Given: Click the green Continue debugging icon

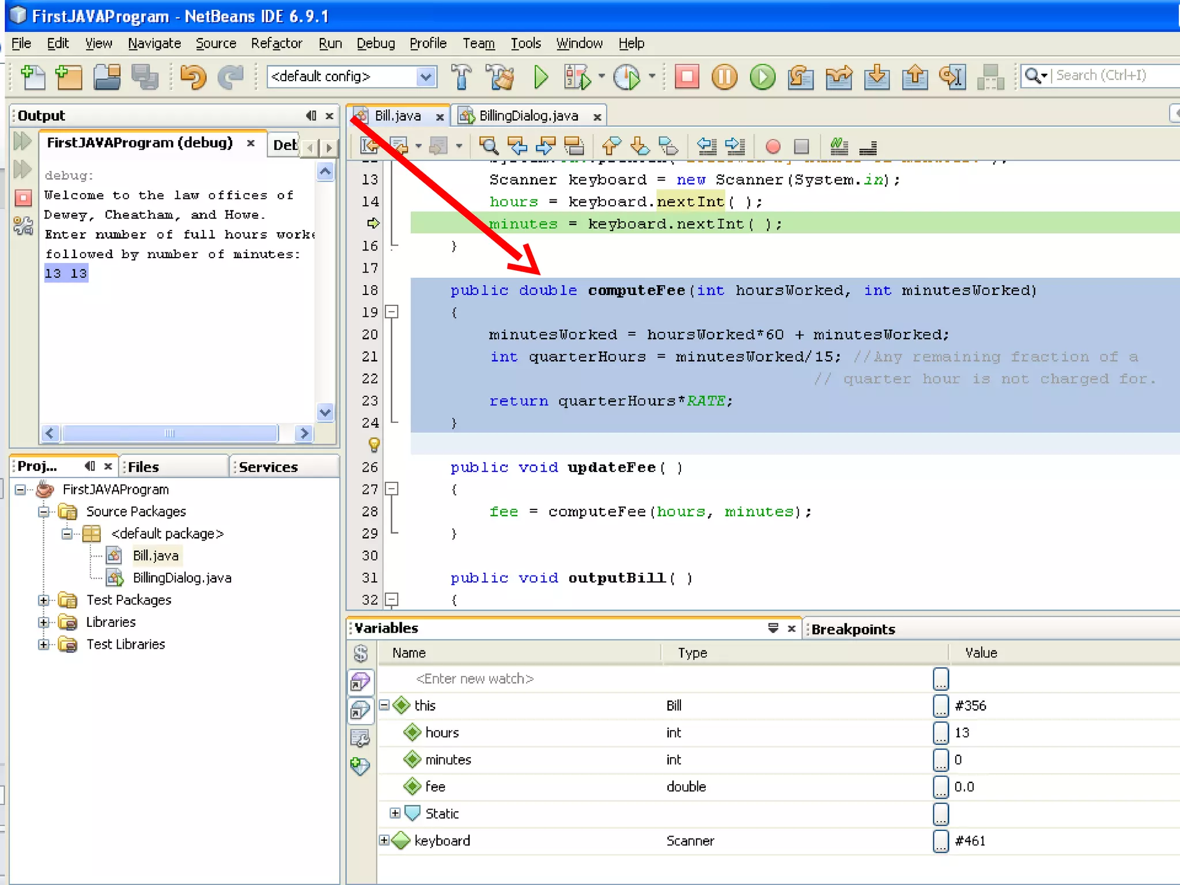Looking at the screenshot, I should pos(762,77).
